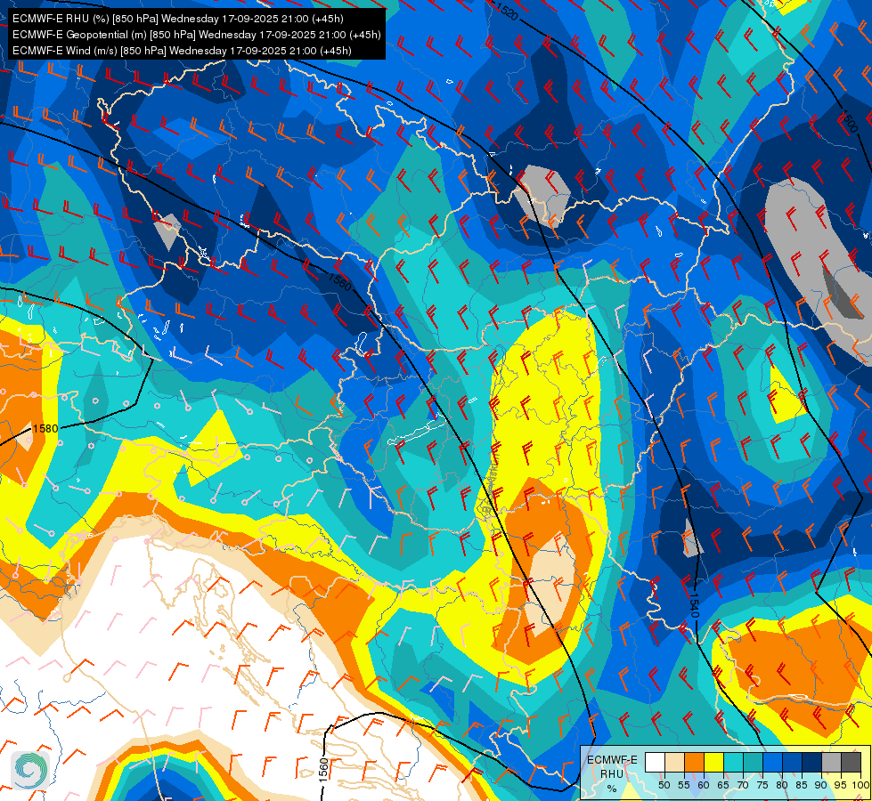Select the white legend swatch below 50%
The height and width of the screenshot is (801, 872).
[655, 762]
